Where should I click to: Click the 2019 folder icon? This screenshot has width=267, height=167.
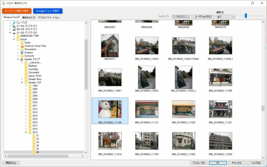coord(30,132)
